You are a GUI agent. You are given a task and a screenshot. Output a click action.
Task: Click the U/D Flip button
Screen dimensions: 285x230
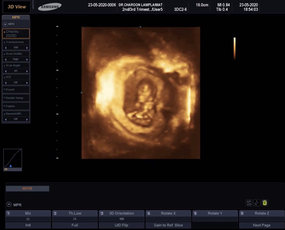click(122, 225)
